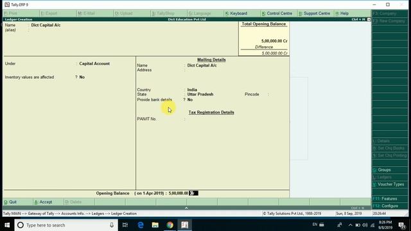The image size is (411, 231).
Task: Change the Country value India
Action: [192, 90]
